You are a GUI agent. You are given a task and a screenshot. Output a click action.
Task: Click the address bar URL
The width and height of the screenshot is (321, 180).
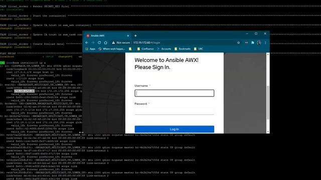click(146, 42)
